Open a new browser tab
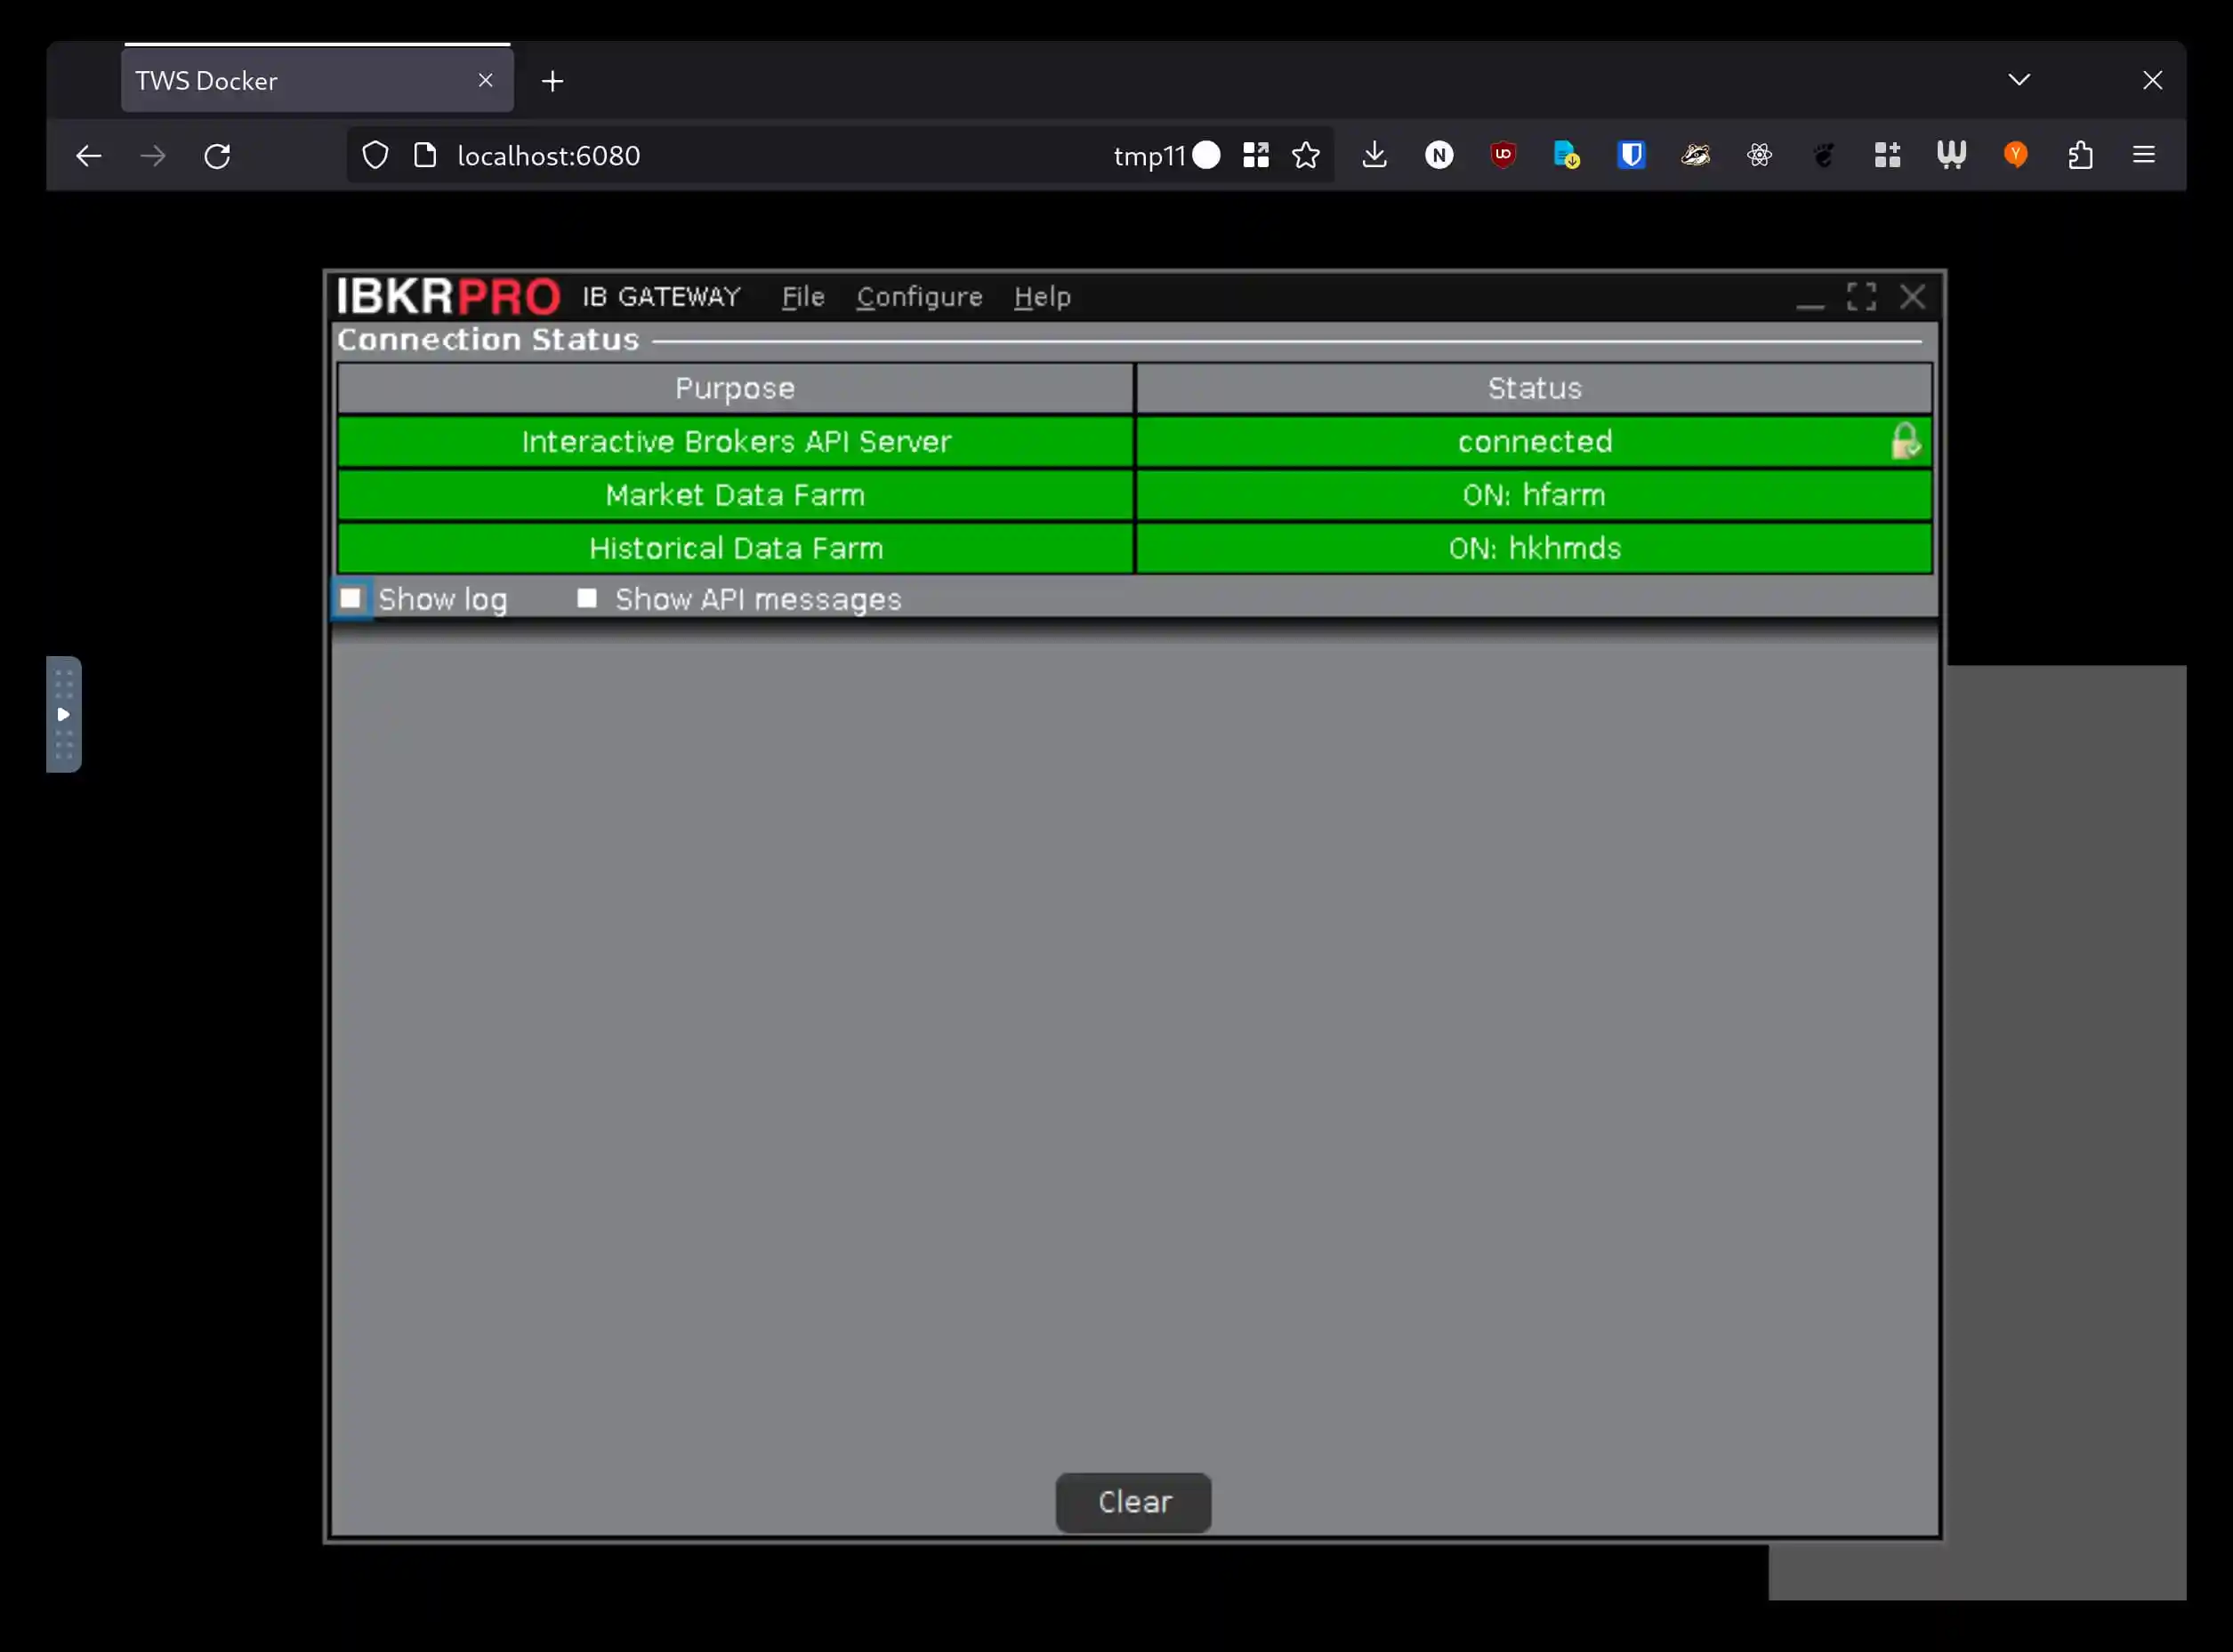 click(552, 81)
